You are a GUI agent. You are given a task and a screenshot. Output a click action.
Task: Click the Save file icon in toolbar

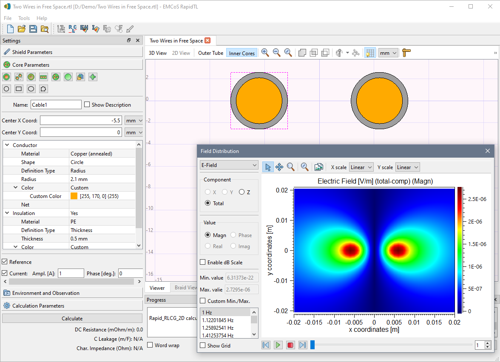click(33, 29)
